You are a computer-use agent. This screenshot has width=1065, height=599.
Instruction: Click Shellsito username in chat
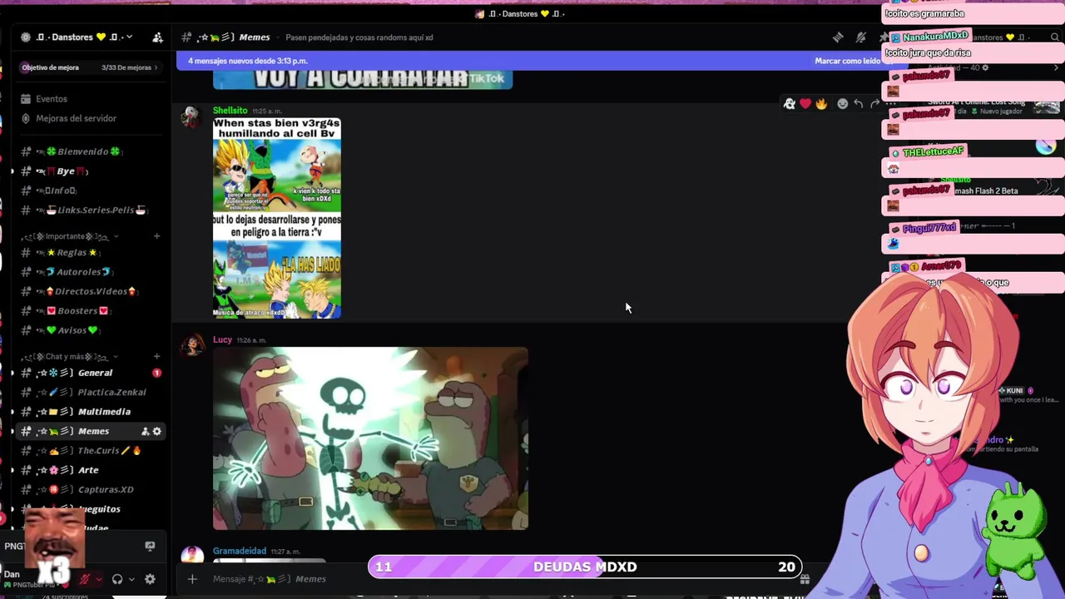click(230, 111)
